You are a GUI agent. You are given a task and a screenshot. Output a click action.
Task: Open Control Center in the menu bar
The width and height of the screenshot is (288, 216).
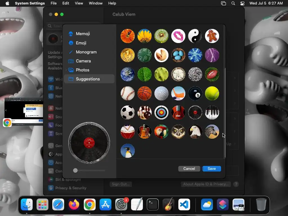point(242,3)
